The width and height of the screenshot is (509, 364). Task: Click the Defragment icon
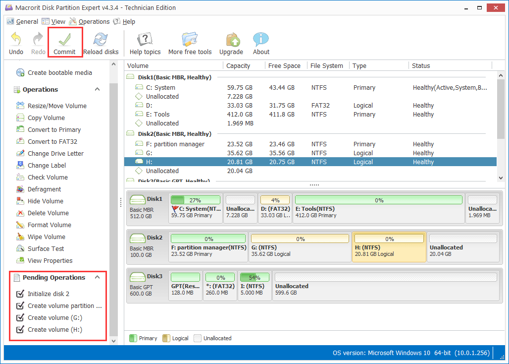click(x=20, y=189)
